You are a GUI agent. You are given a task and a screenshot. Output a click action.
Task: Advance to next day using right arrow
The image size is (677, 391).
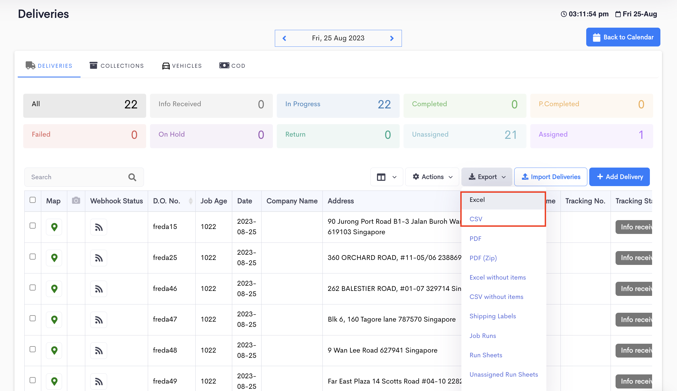(392, 38)
